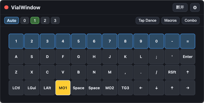
Task: Select the active layer 1 tab
Action: point(35,21)
